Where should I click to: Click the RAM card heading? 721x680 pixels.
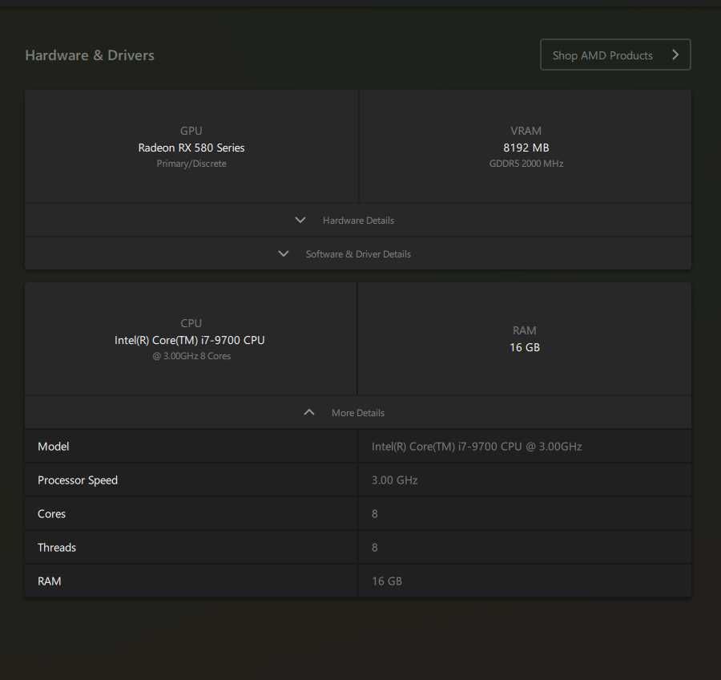pos(525,330)
